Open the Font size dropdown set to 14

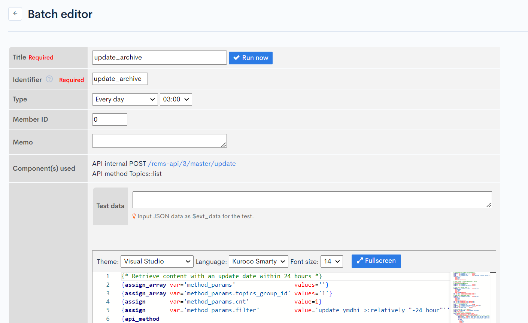[332, 261]
